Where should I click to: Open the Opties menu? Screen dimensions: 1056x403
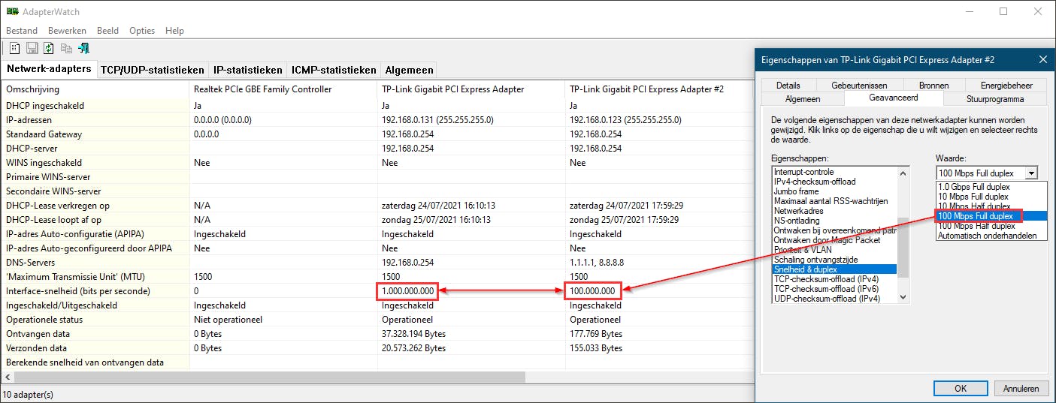pyautogui.click(x=142, y=31)
